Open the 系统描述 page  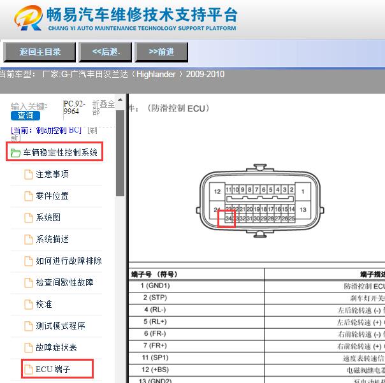52,239
